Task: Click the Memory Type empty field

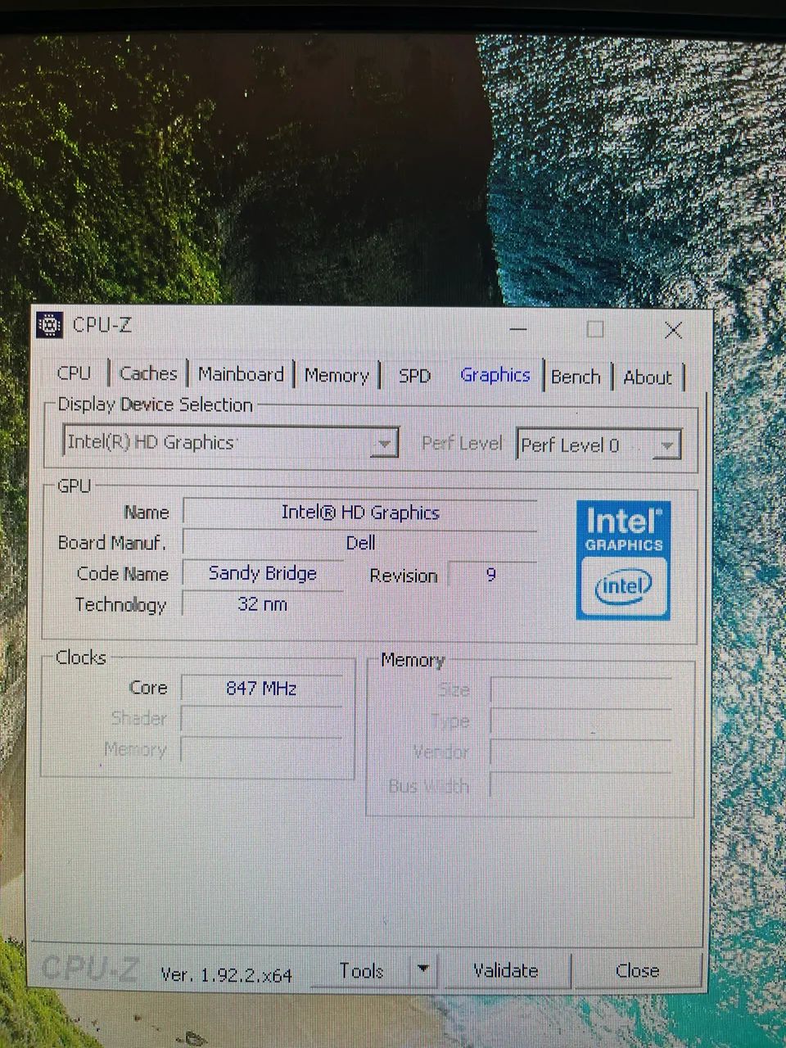Action: click(580, 721)
